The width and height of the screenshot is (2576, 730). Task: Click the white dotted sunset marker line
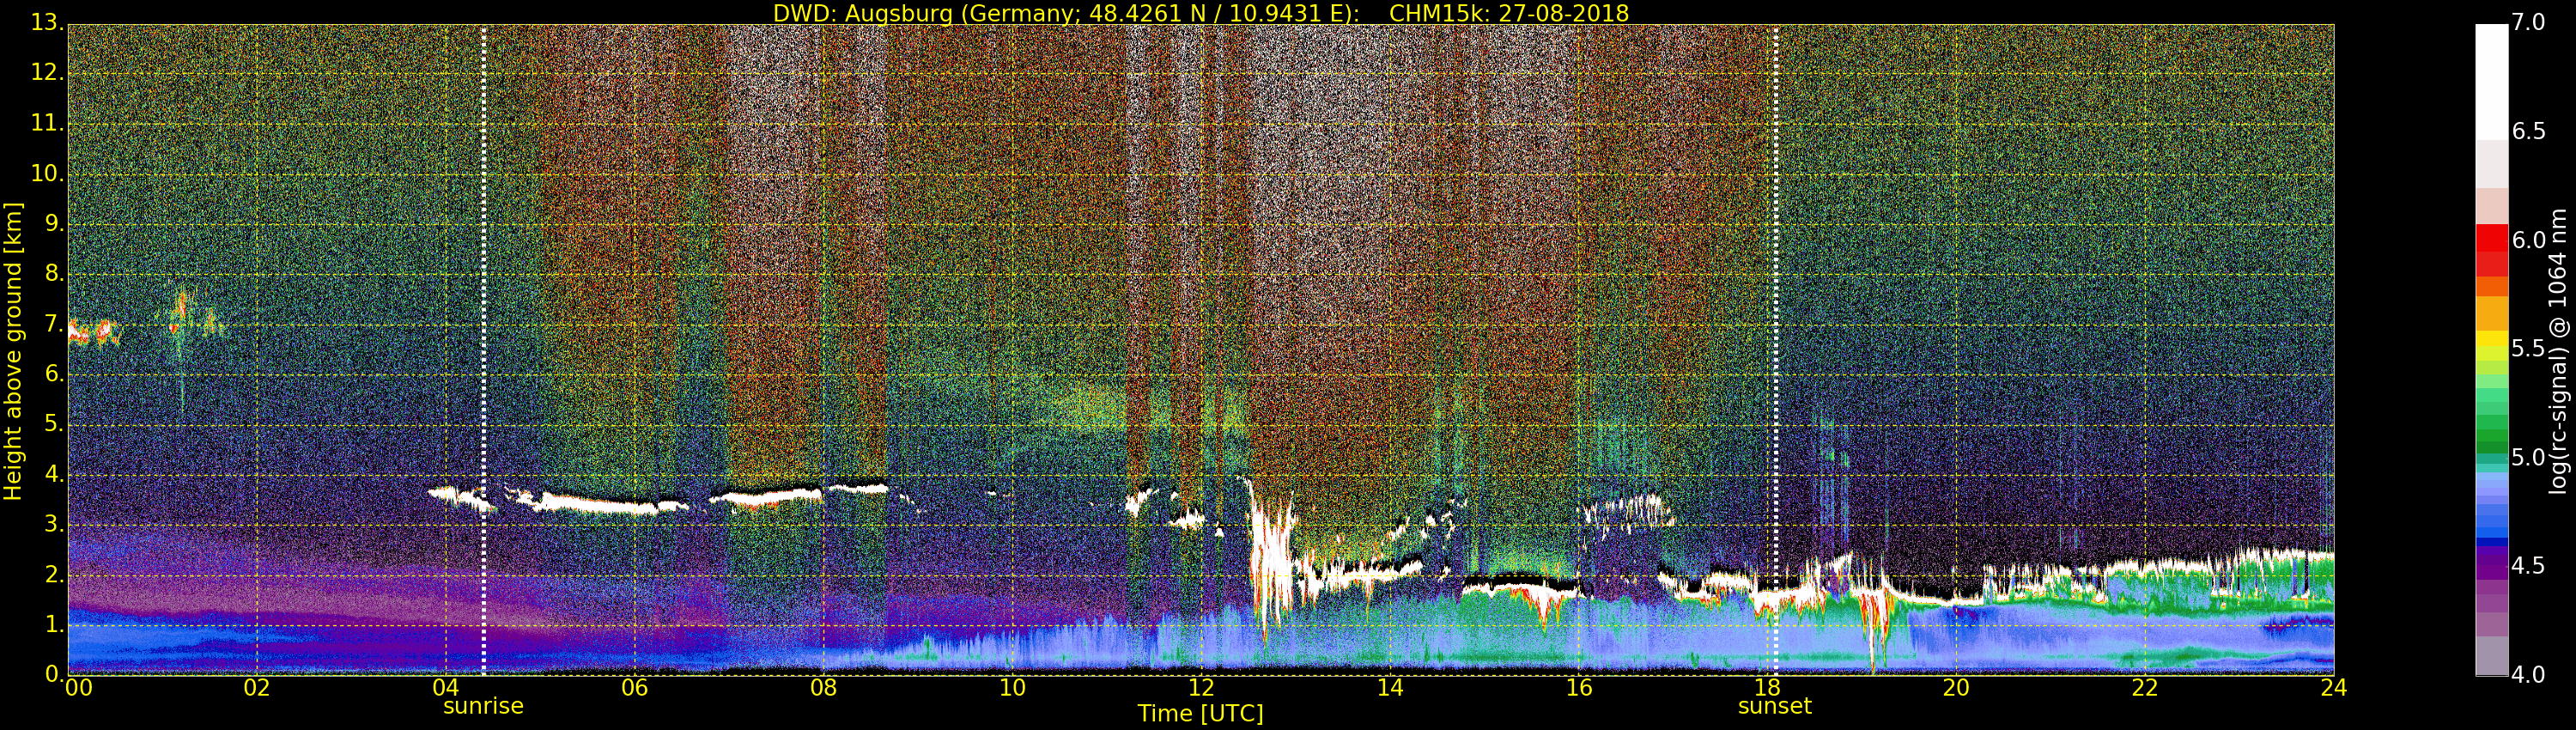point(1776,350)
